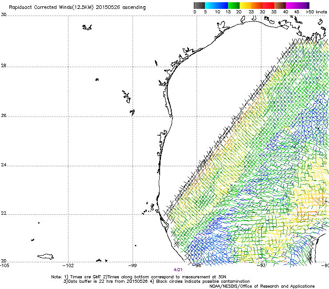Click the '15' label under the color bar
The height and width of the screenshot is (289, 329).
[x=228, y=12]
